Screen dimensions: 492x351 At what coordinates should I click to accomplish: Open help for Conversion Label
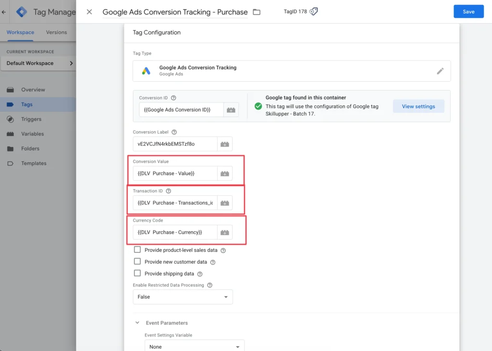(174, 132)
